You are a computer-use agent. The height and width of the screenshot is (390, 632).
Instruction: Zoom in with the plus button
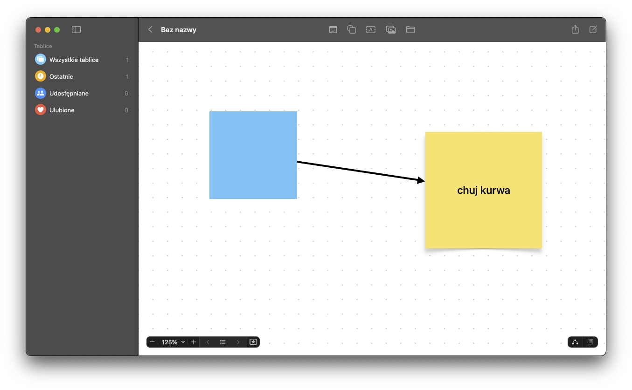click(194, 342)
